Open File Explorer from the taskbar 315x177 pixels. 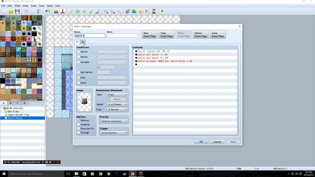[x=76, y=174]
